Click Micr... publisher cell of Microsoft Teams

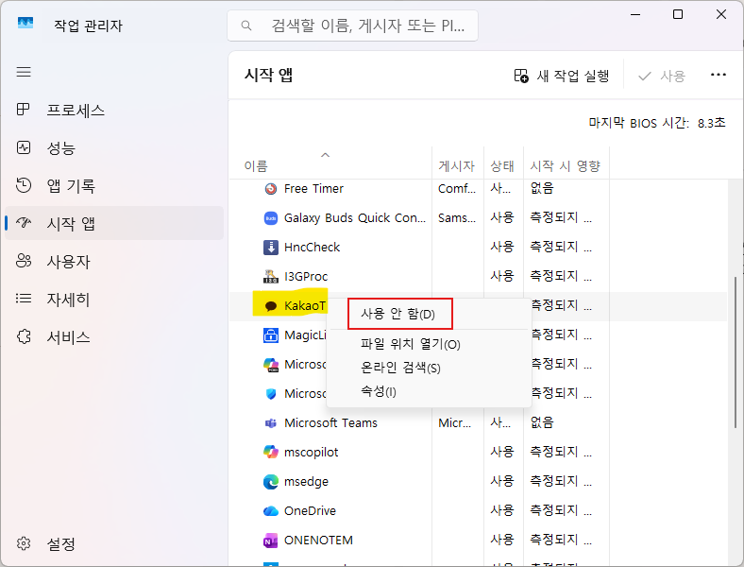[454, 422]
